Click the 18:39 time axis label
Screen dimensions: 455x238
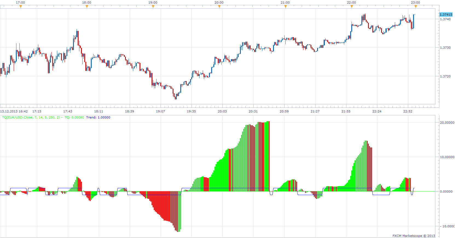[x=130, y=111]
